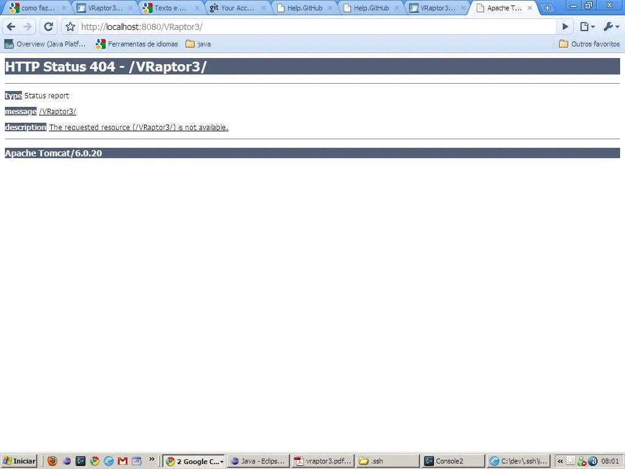
Task: Open a new tab with the plus button
Action: click(x=547, y=8)
